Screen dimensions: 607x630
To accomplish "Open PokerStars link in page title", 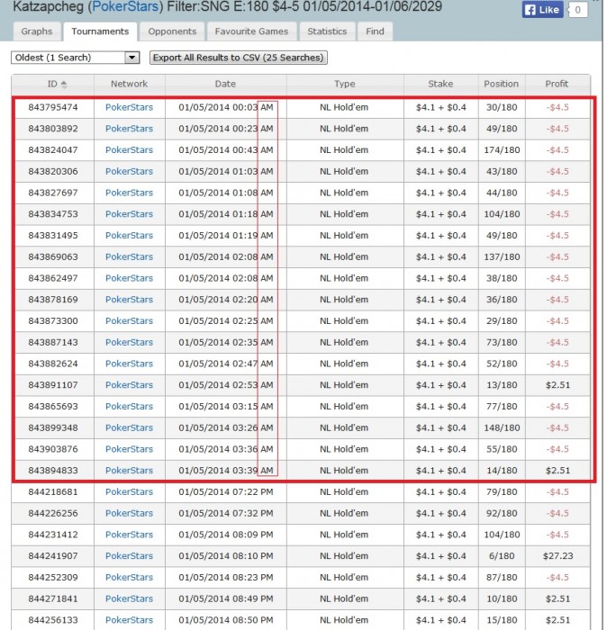I will (x=125, y=6).
